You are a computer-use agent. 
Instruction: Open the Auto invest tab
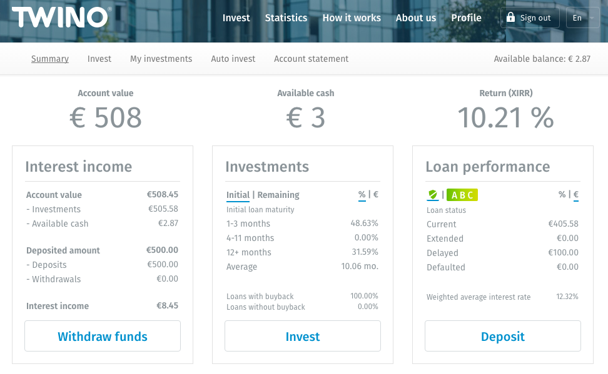(x=233, y=59)
